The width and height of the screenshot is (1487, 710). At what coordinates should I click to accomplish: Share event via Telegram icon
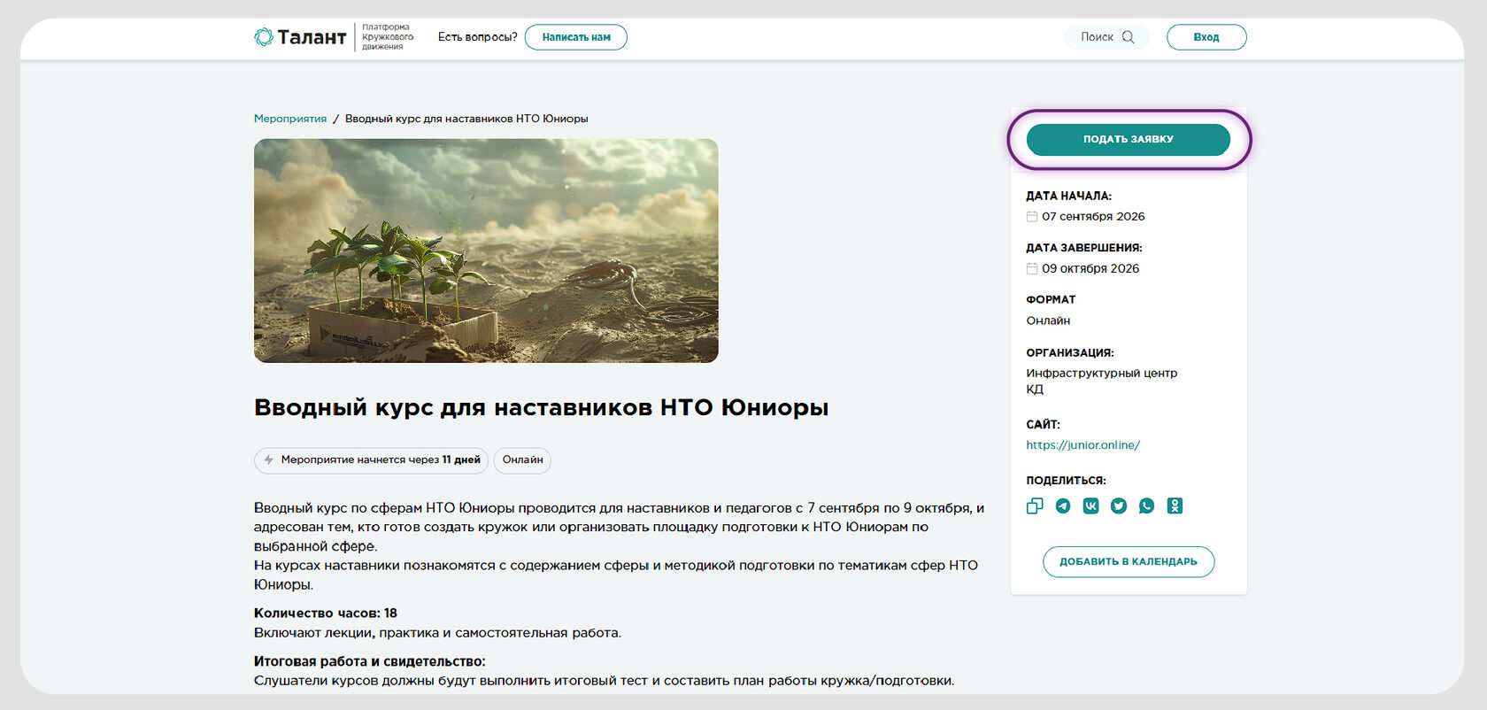[1063, 505]
